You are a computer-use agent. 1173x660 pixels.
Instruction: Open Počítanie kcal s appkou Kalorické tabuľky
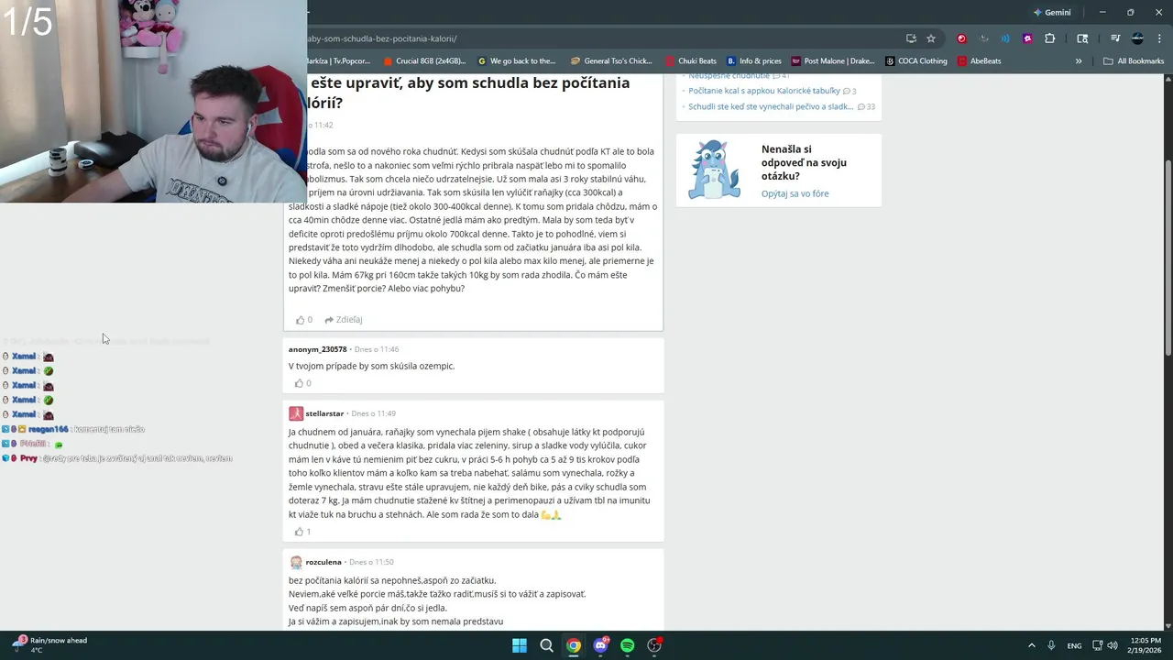[764, 91]
